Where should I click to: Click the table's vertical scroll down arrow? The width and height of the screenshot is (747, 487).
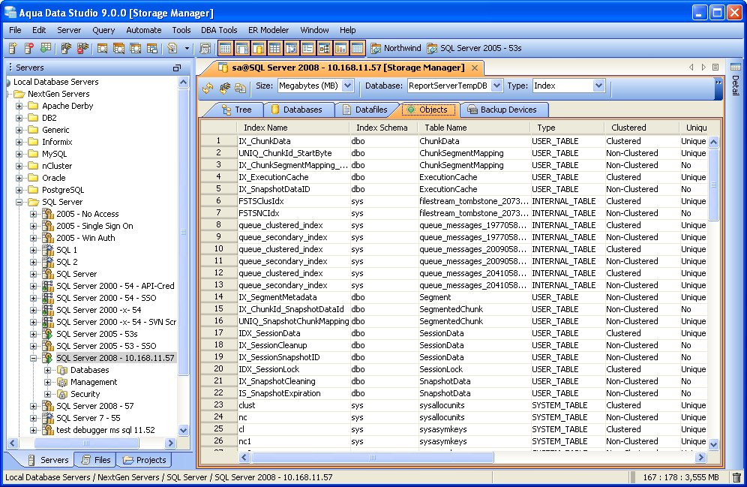(713, 444)
